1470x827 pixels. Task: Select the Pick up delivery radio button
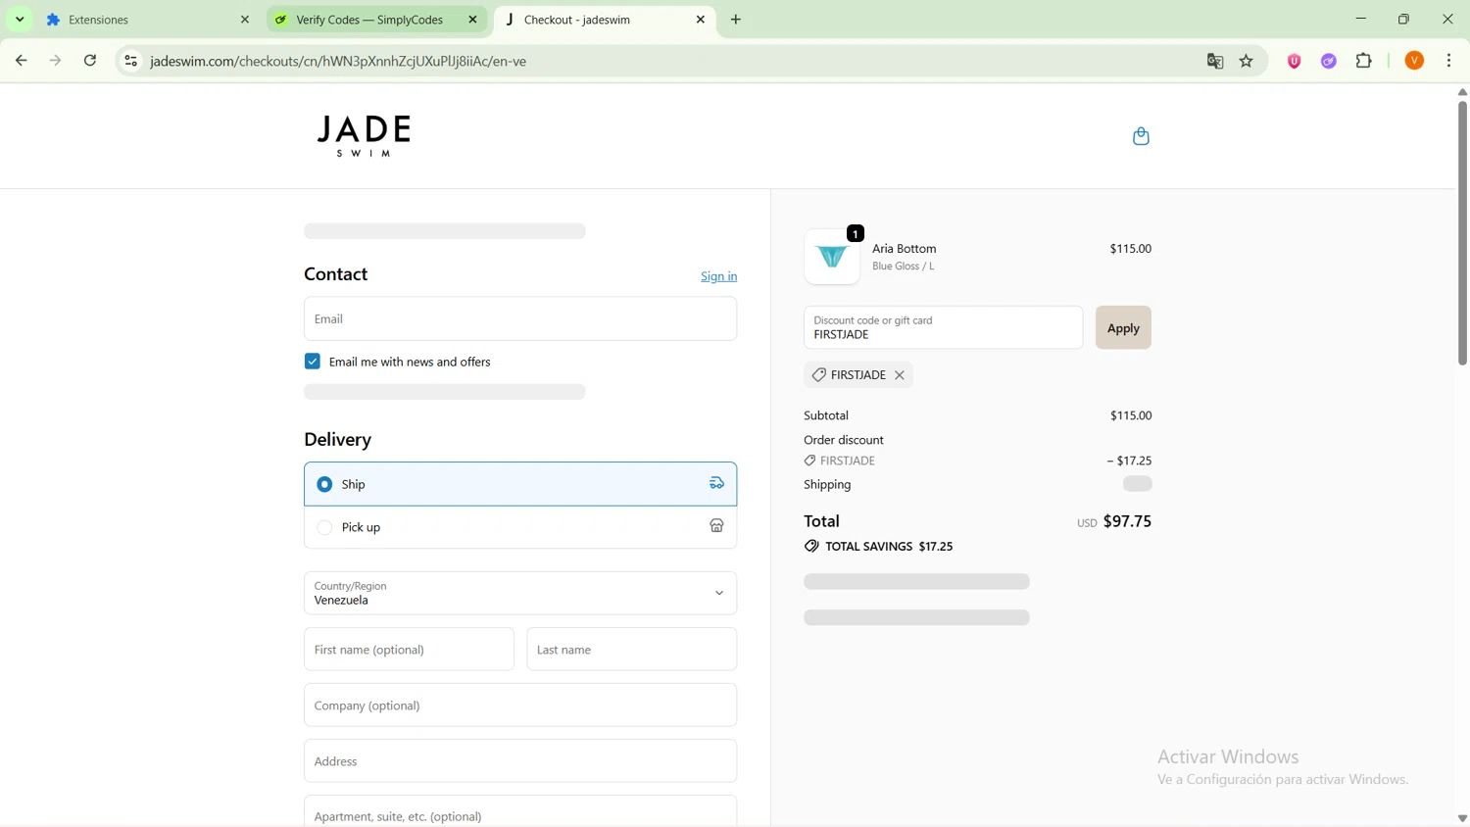coord(324,528)
